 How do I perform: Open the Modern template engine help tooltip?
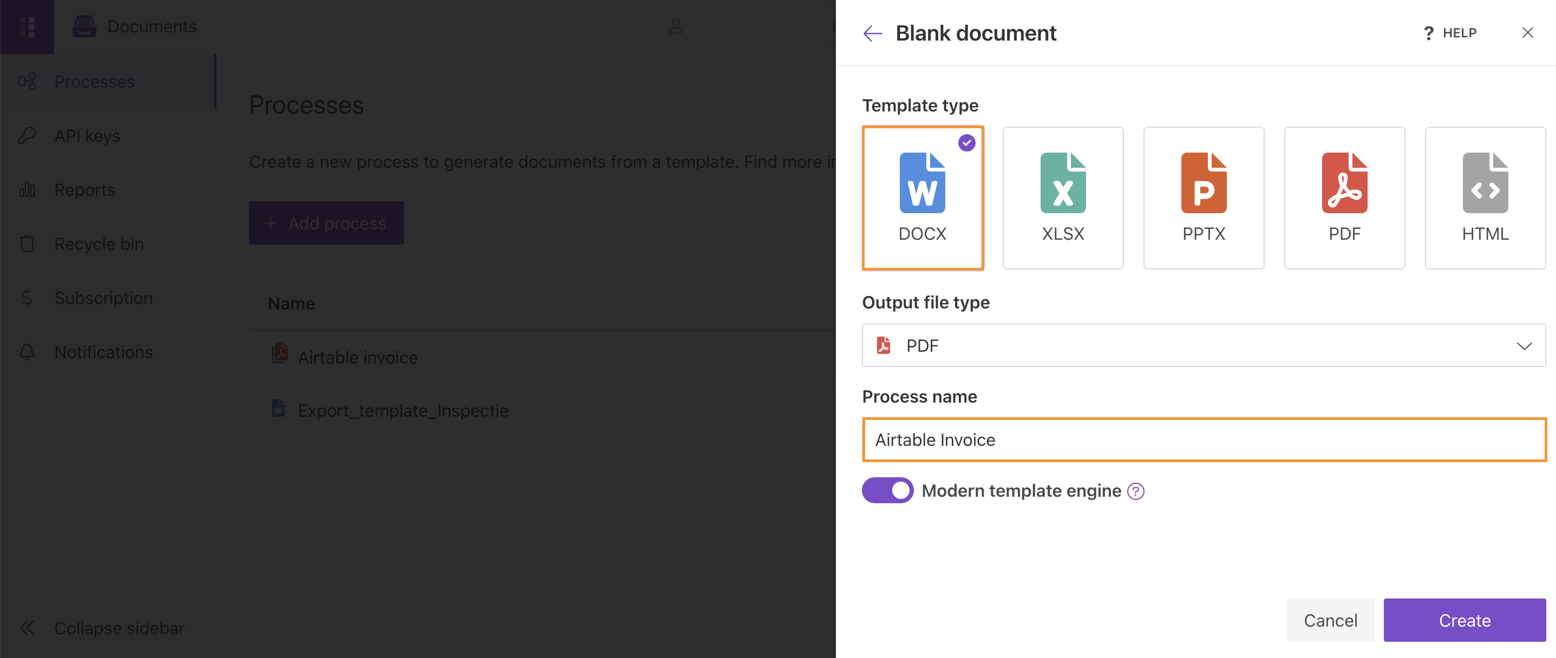point(1135,491)
